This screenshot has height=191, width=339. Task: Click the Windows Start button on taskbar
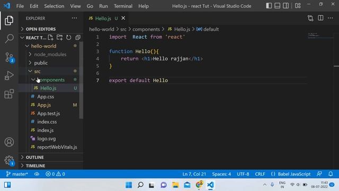[x=129, y=185]
